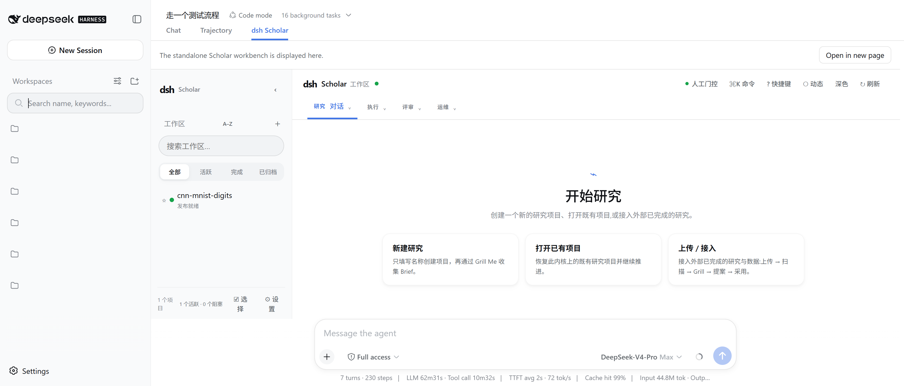Focus the Search name, keywords field
Viewport: 904px width, 386px height.
click(x=75, y=103)
